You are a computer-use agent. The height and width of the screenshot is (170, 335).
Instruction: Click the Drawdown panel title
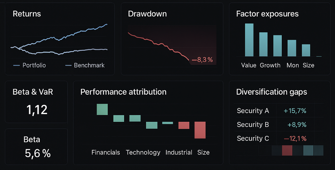(147, 14)
